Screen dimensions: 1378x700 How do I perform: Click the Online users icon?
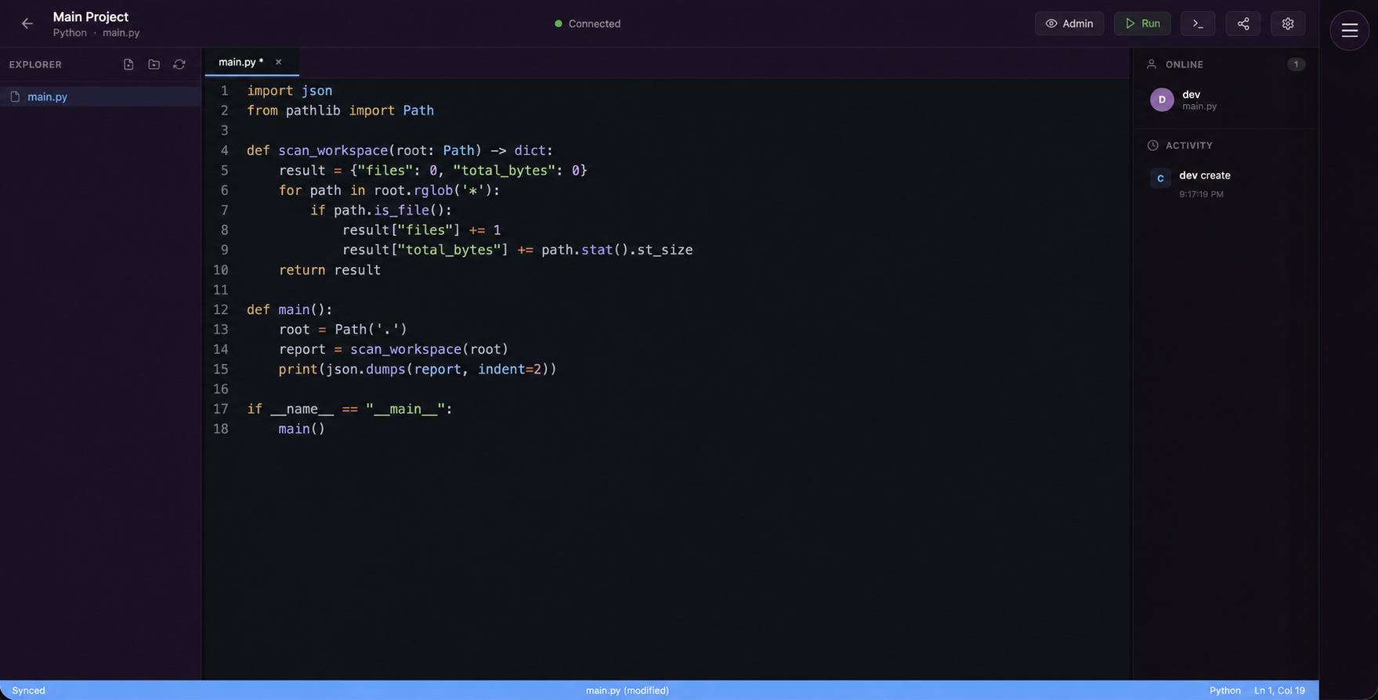[1152, 64]
